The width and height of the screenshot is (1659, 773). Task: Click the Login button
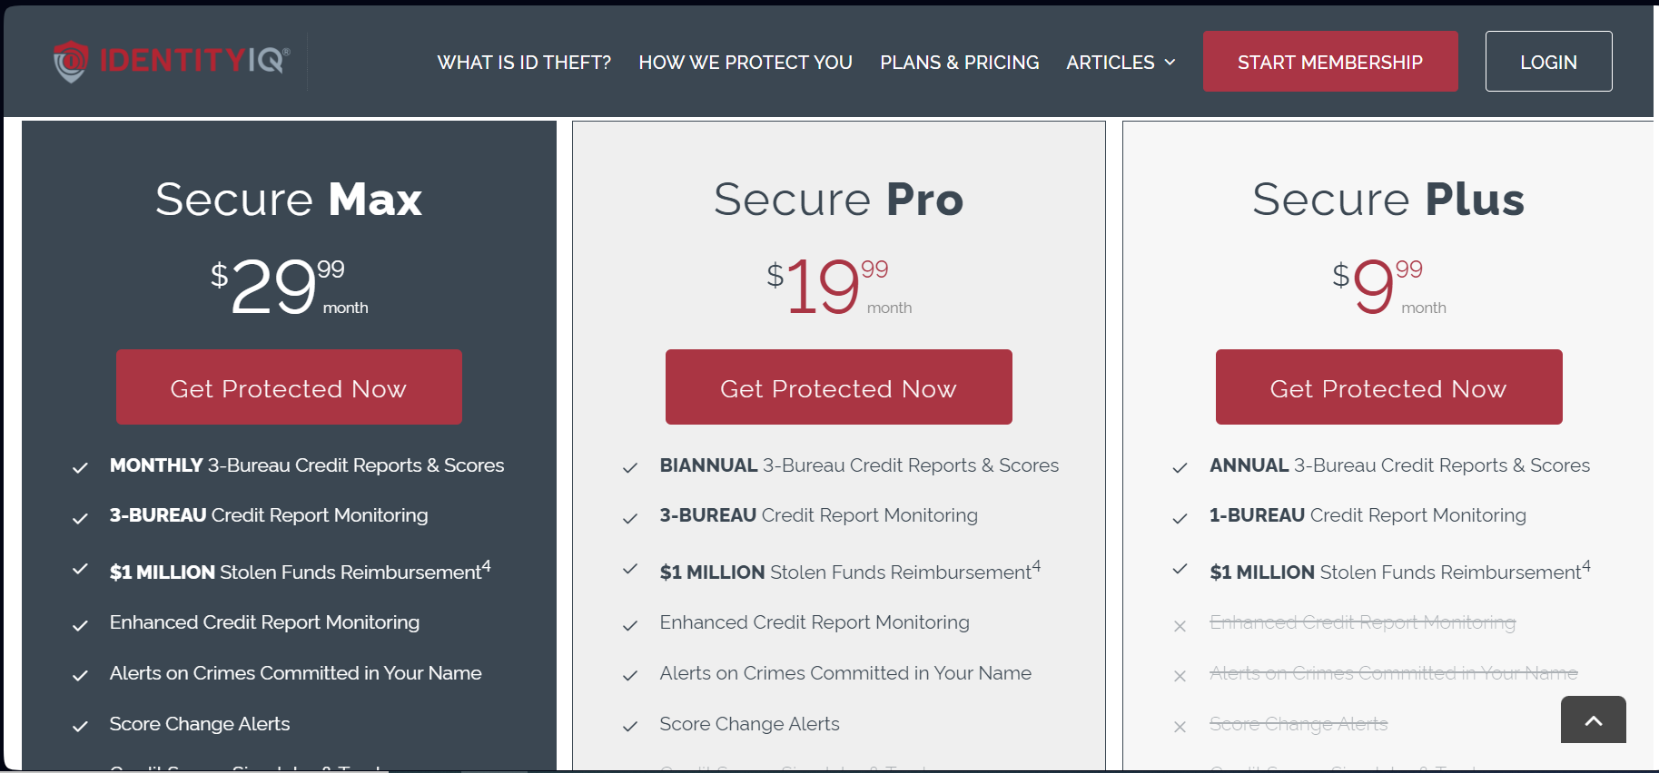tap(1548, 62)
